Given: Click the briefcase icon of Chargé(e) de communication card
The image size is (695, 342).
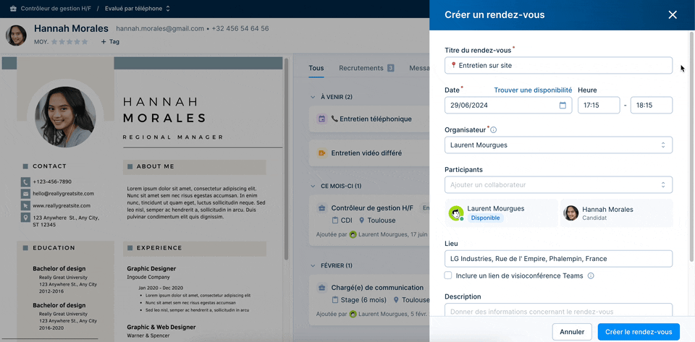Looking at the screenshot, I should [321, 288].
